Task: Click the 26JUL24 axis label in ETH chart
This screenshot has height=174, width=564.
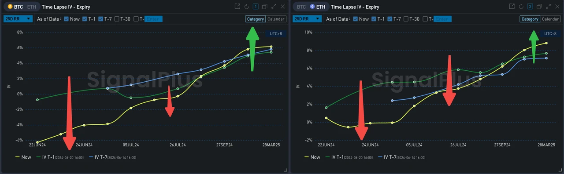Action: pyautogui.click(x=458, y=145)
